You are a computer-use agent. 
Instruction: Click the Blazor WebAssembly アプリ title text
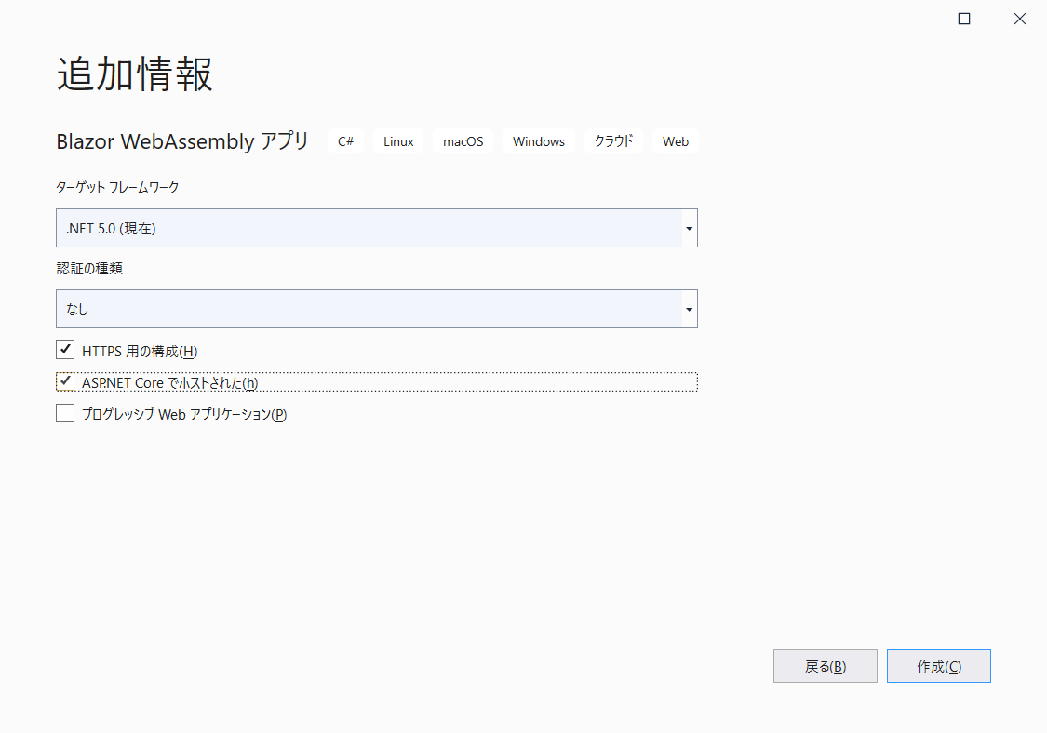tap(182, 141)
